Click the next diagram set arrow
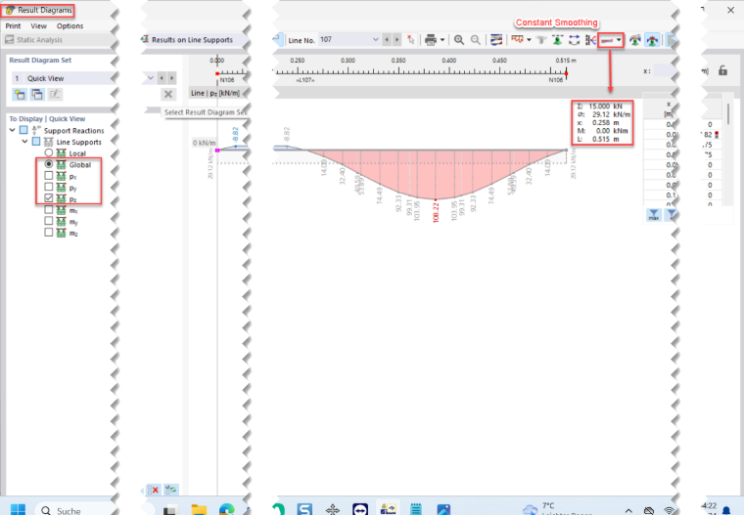 [x=171, y=78]
